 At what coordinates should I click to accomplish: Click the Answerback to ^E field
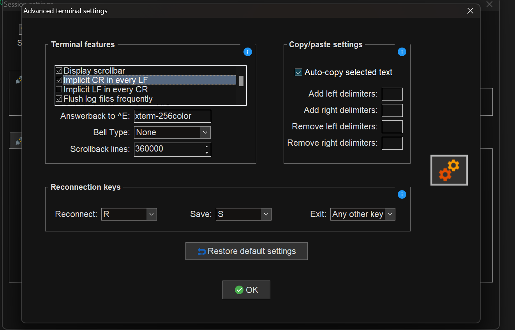172,116
